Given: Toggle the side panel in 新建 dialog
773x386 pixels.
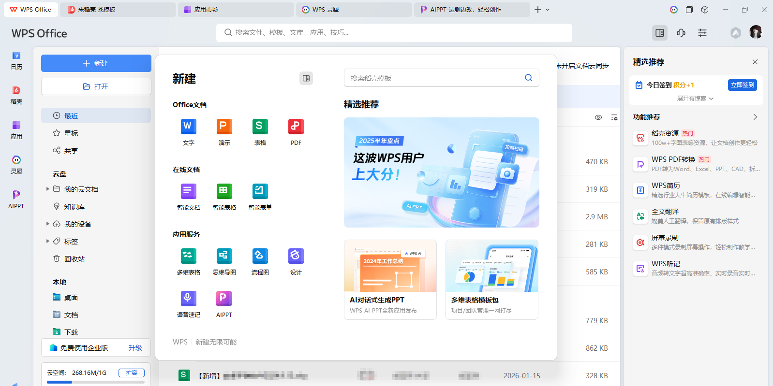Looking at the screenshot, I should click(306, 78).
